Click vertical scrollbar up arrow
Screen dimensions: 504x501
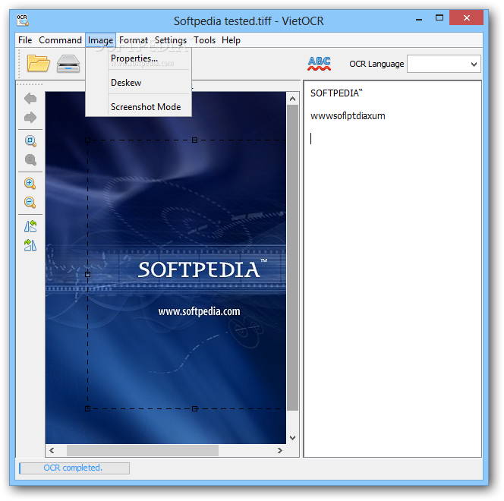pos(292,99)
